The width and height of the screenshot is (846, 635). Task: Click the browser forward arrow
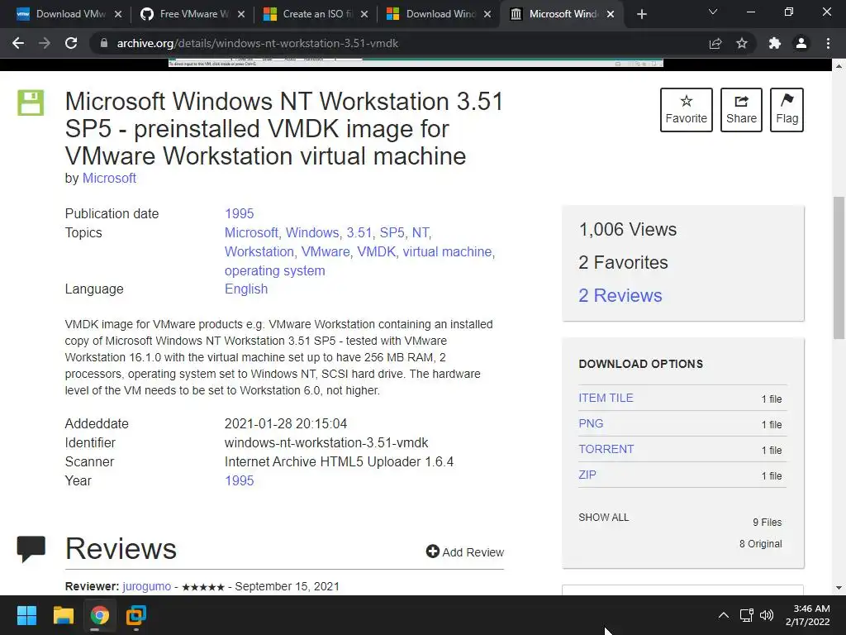(45, 43)
